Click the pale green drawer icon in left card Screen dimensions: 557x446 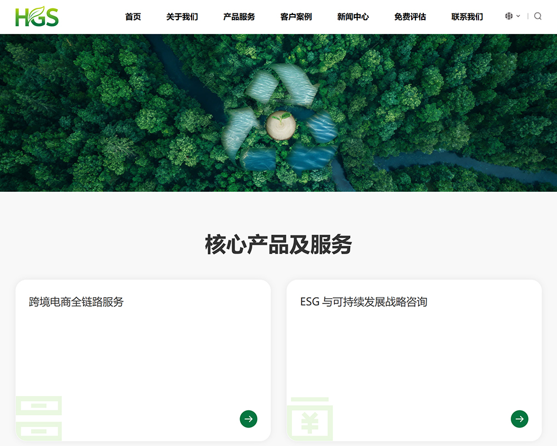click(38, 418)
